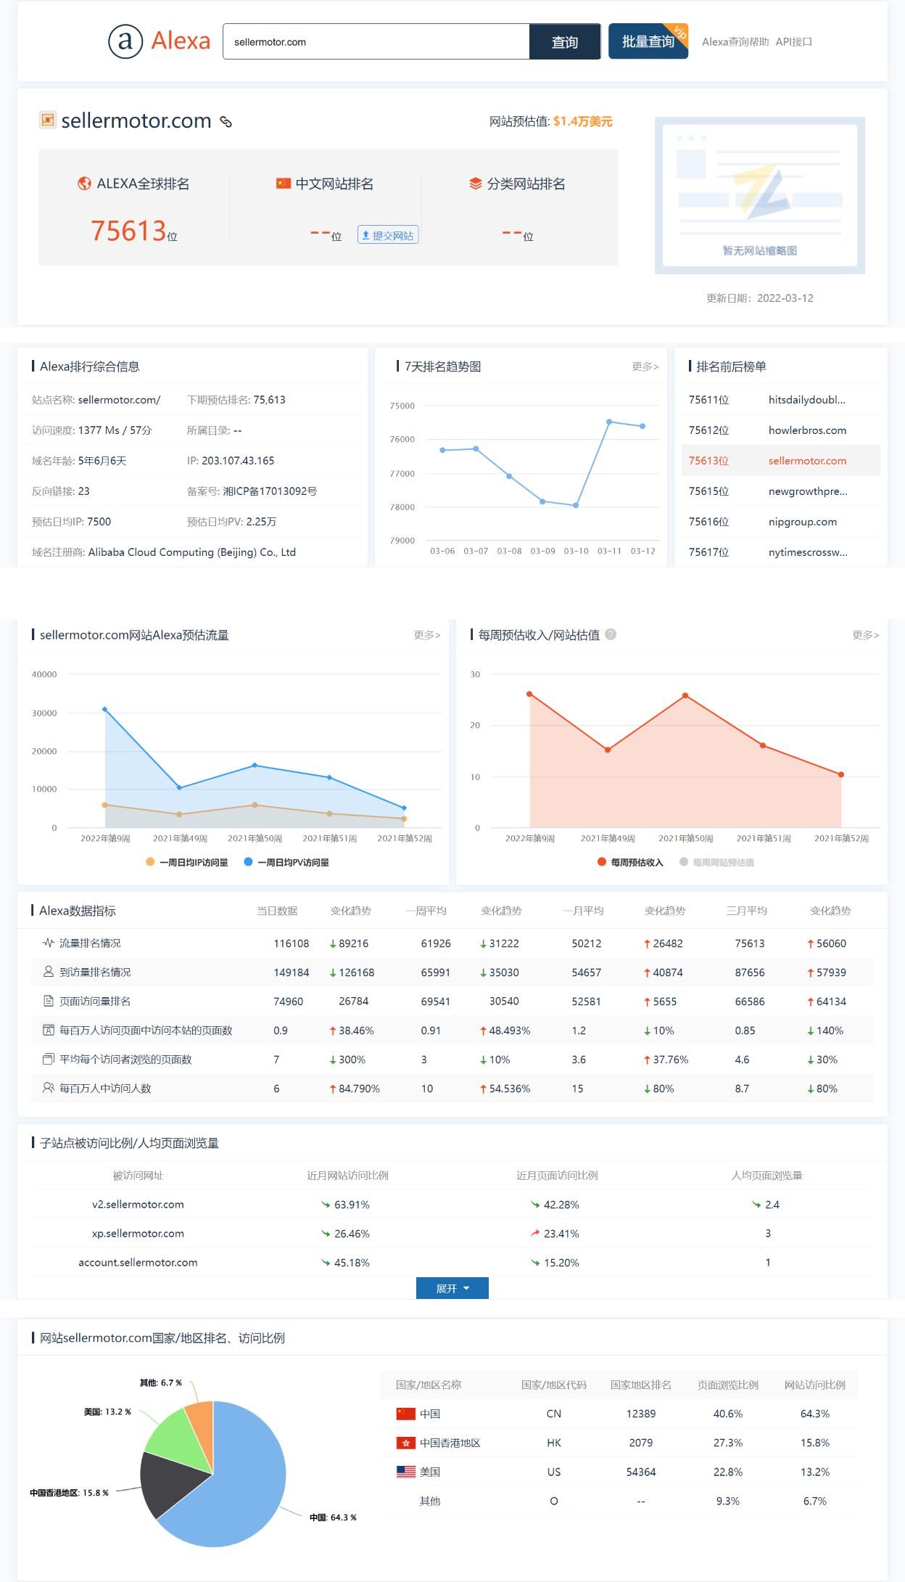The height and width of the screenshot is (1582, 905).
Task: Focus the sellermotor.com search input field
Action: point(376,41)
